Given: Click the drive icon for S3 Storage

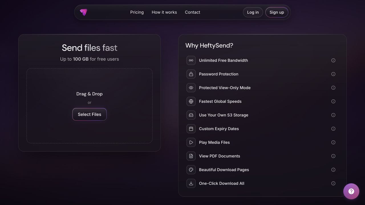Looking at the screenshot, I should [191, 115].
